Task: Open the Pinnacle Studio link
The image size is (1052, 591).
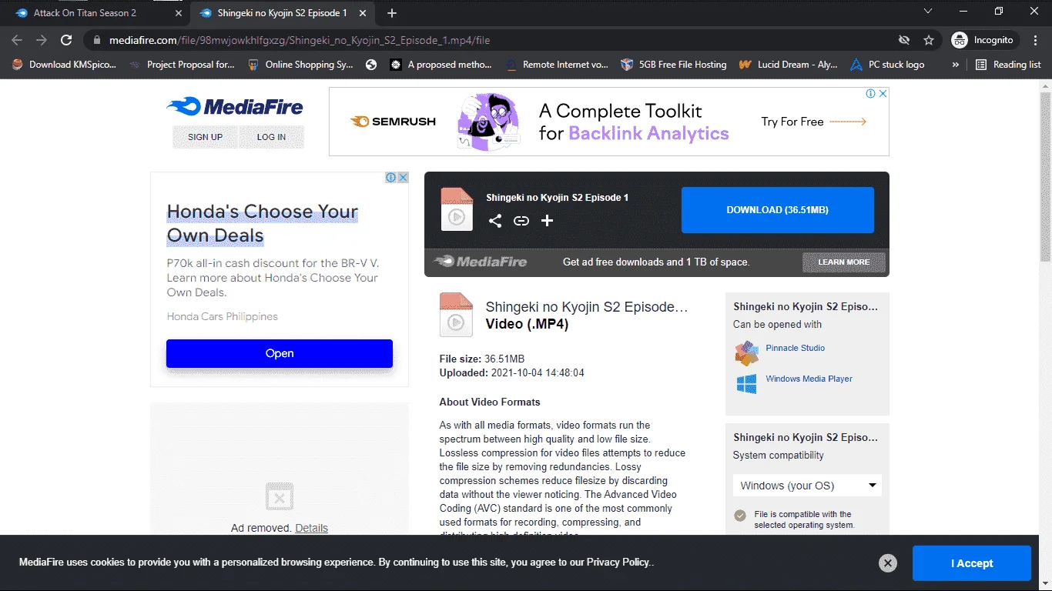Action: click(795, 348)
